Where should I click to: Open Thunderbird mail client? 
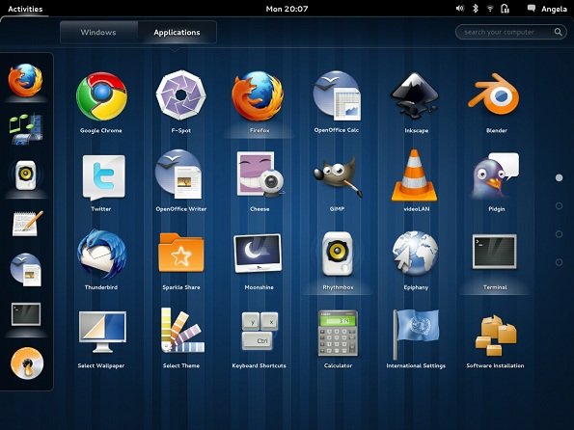click(x=101, y=254)
